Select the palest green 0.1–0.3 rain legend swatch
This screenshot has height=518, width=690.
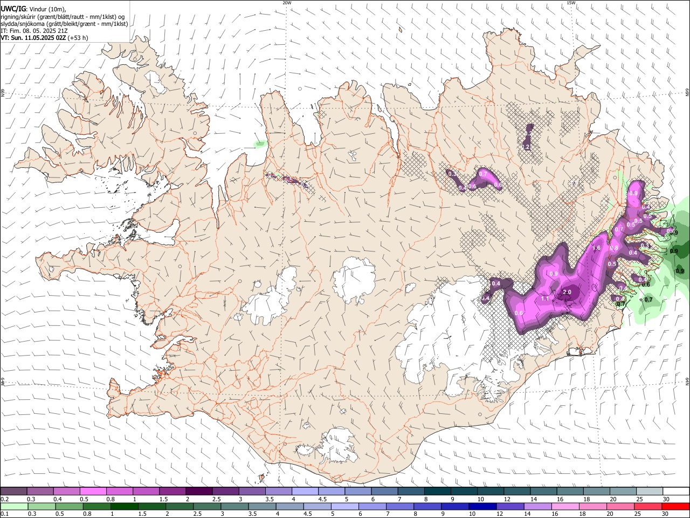point(15,506)
